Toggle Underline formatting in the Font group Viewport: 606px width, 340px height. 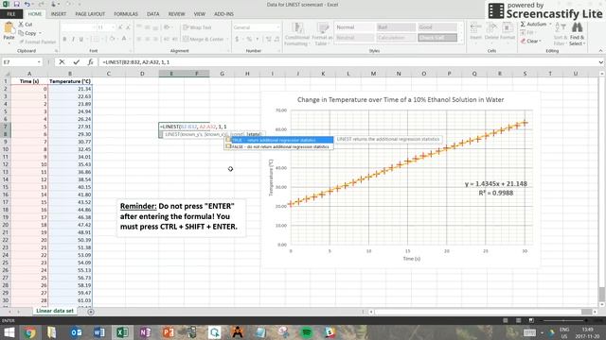(x=81, y=39)
